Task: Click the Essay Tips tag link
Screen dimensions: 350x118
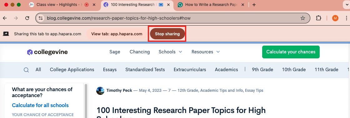Action: click(x=254, y=91)
